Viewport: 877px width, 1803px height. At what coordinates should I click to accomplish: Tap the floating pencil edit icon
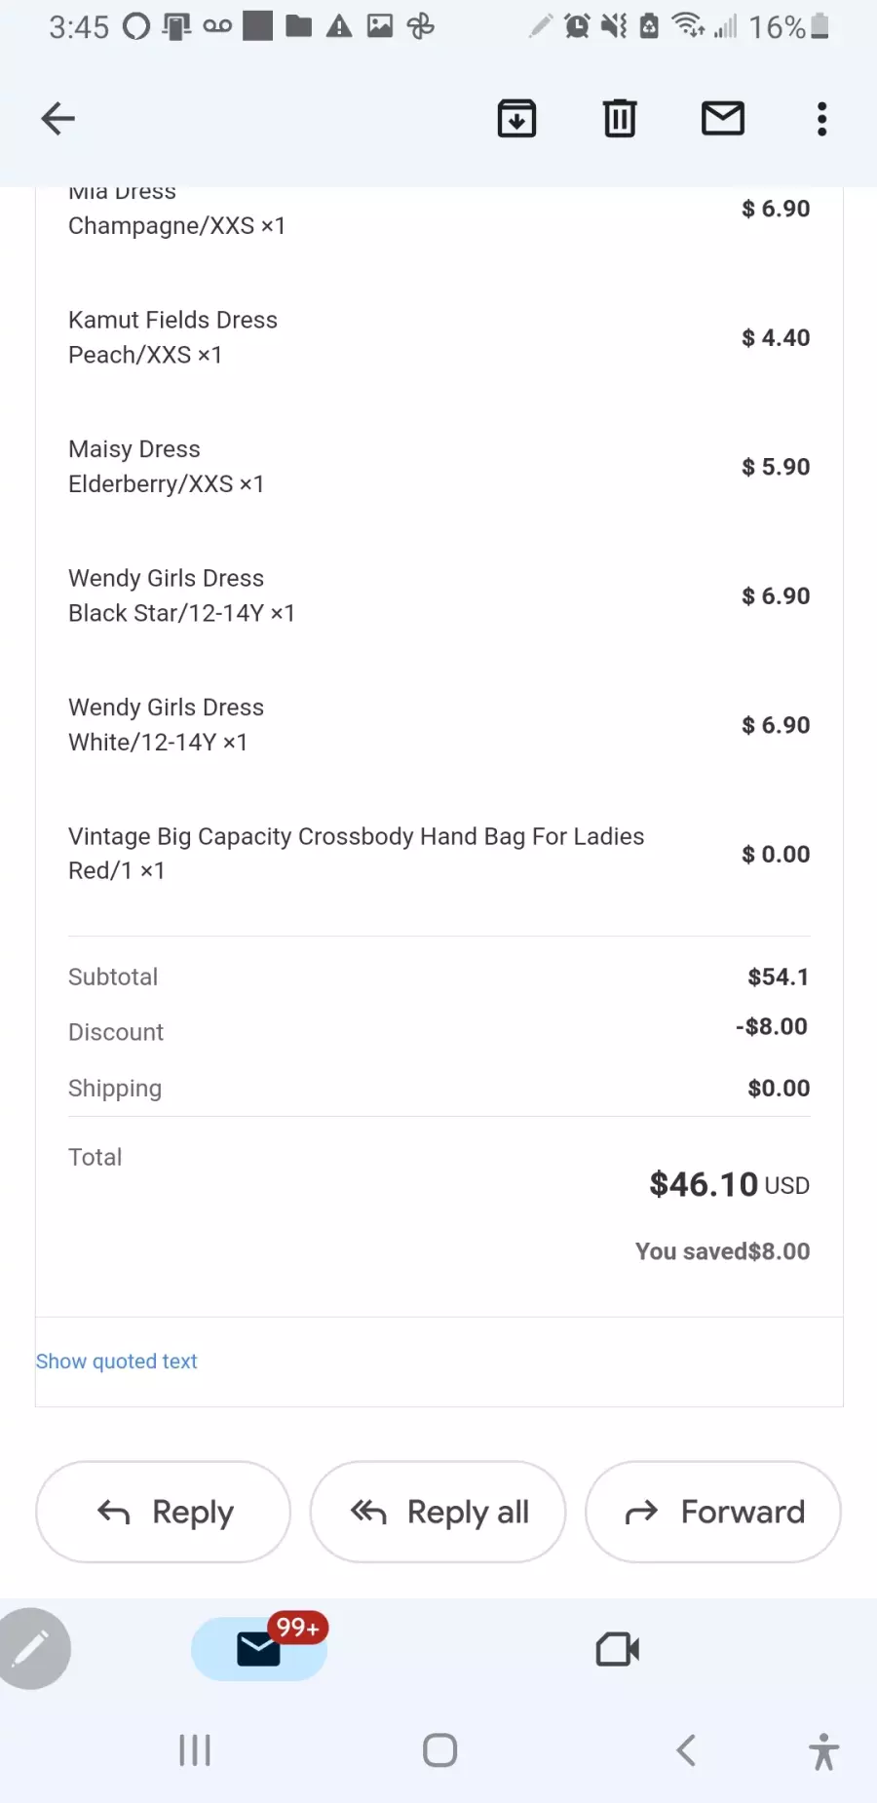coord(31,1648)
